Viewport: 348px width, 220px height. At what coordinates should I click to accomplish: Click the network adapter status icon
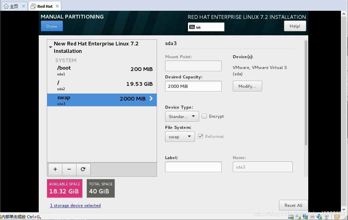305,216
